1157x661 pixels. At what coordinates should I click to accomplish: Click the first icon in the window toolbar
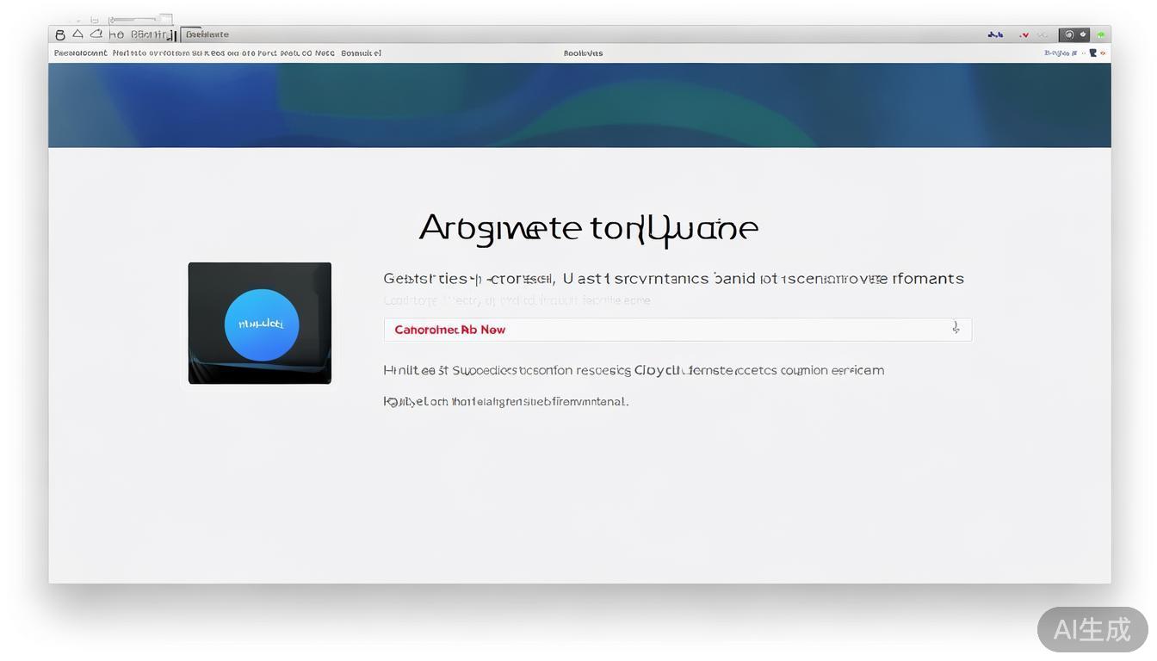click(59, 35)
